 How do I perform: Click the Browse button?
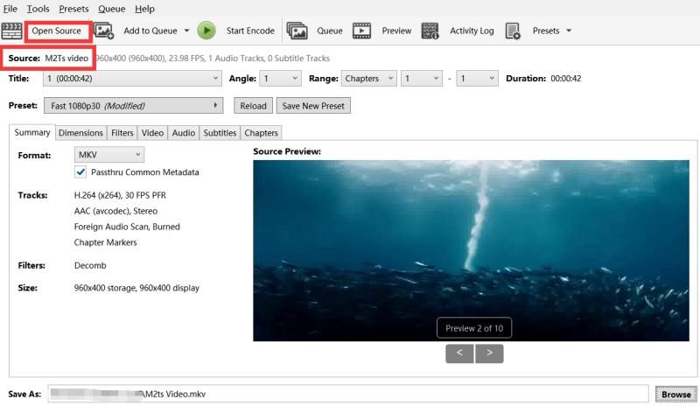point(675,394)
